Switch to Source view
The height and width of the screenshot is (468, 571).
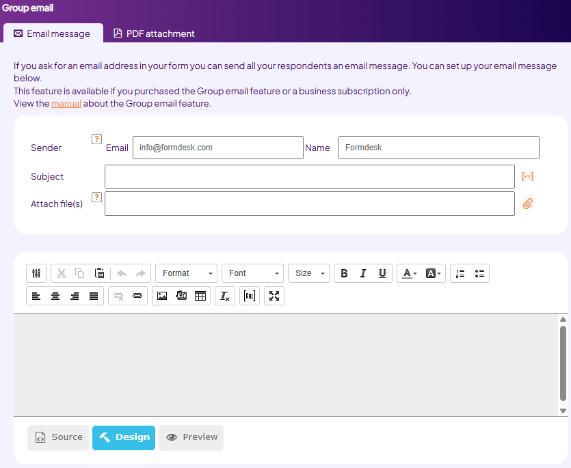(58, 438)
